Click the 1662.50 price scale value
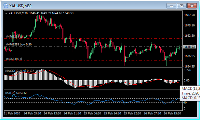 [189, 36]
